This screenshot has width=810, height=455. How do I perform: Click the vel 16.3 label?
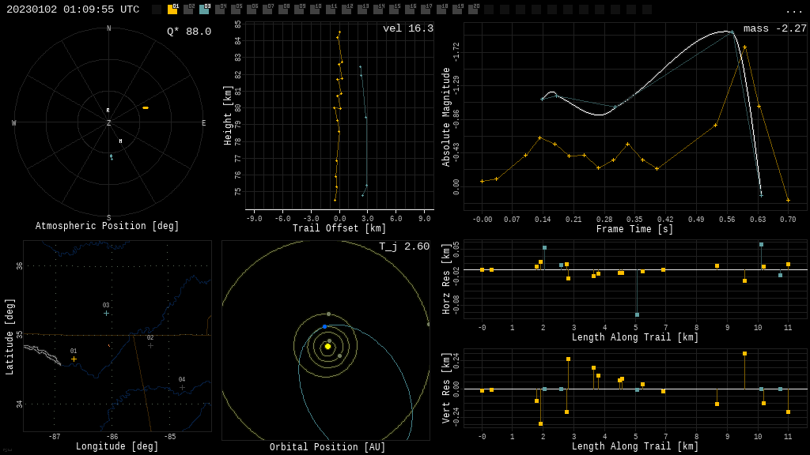(407, 28)
